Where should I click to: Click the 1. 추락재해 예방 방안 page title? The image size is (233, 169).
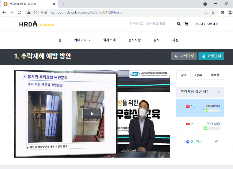[x=43, y=56]
